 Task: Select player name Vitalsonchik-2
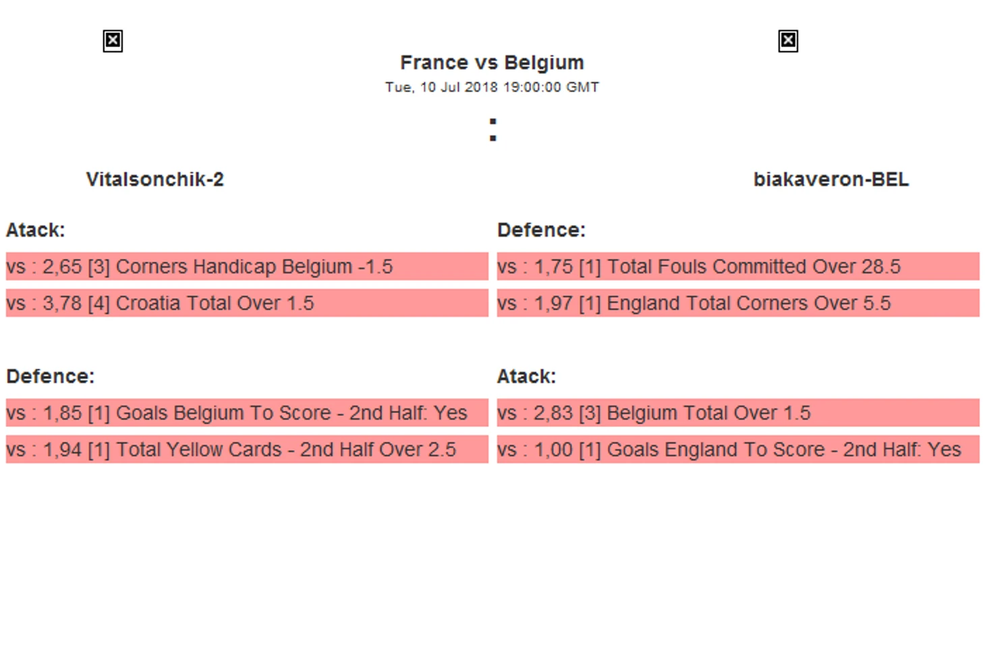click(x=154, y=179)
